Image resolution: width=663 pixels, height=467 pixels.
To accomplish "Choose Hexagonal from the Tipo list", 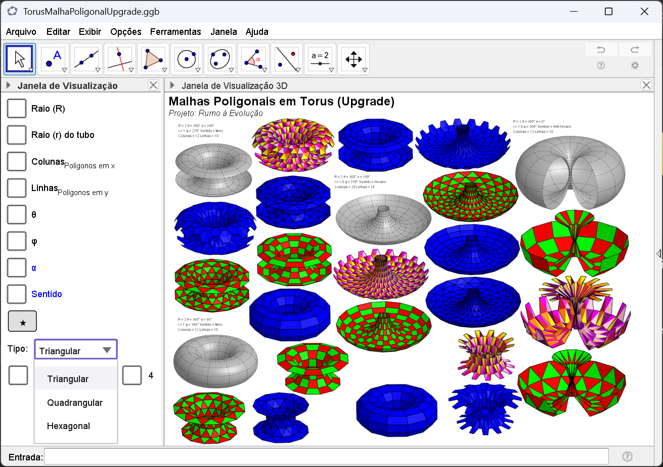I will coord(68,426).
